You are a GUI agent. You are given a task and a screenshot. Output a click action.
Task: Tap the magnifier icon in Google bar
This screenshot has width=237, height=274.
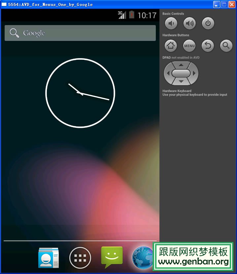(x=14, y=33)
